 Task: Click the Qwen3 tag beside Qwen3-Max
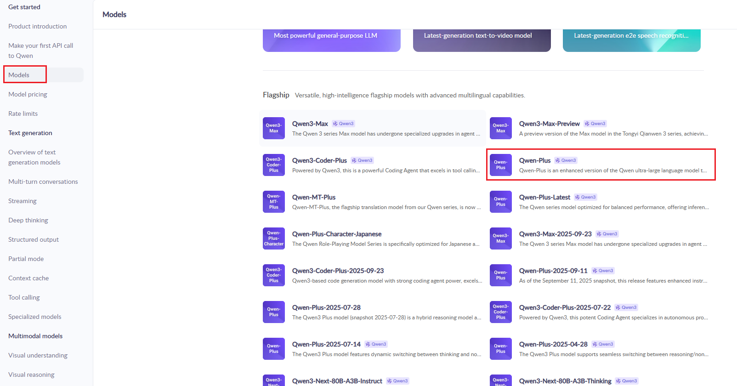(343, 124)
